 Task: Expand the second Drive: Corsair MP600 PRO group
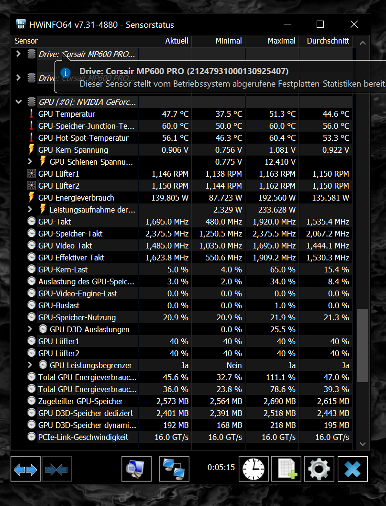coord(18,78)
